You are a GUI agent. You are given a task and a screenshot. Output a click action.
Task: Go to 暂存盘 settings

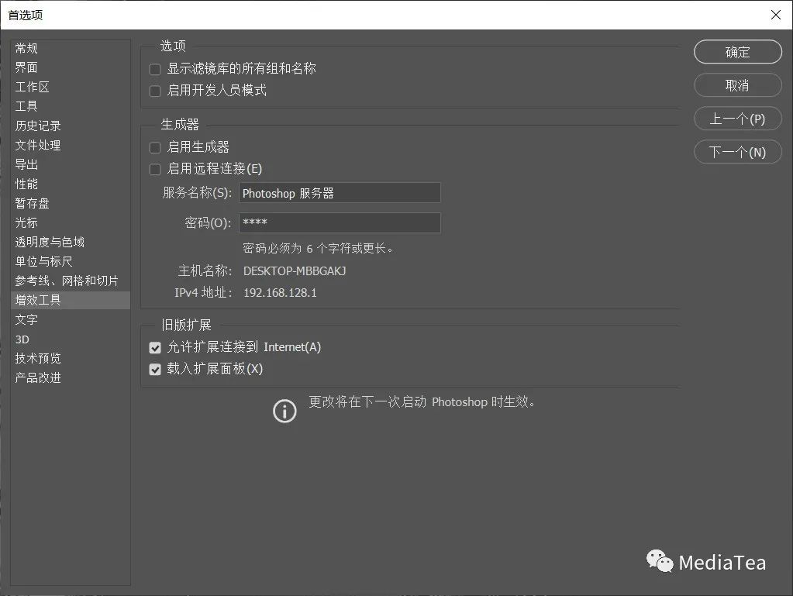[x=71, y=203]
